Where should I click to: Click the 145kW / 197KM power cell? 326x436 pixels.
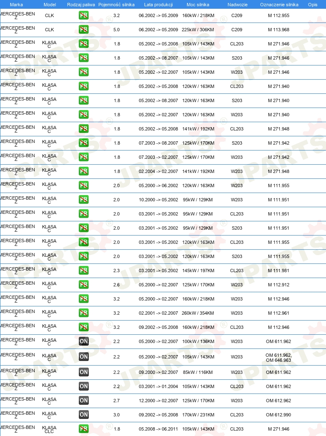(x=198, y=271)
